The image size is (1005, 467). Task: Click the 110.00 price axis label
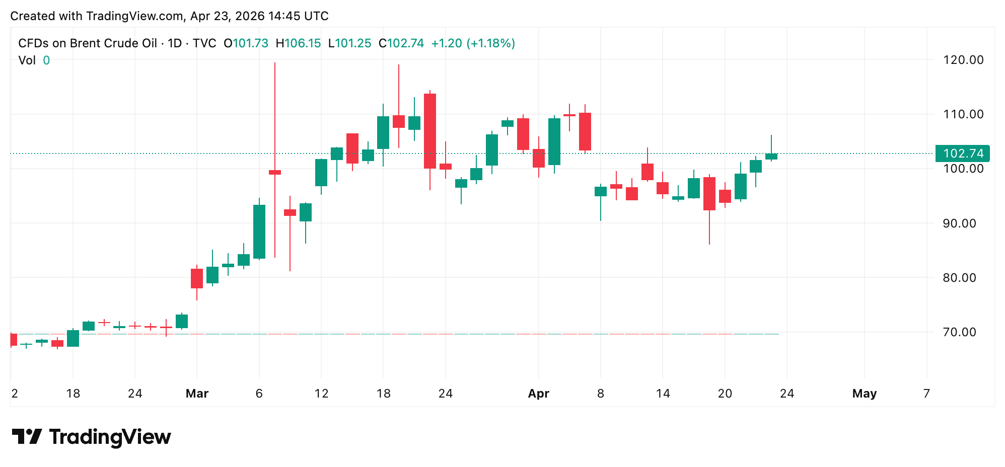tap(962, 114)
